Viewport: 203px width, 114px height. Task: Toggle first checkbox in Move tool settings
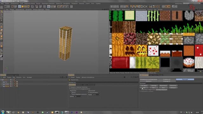click(70, 87)
